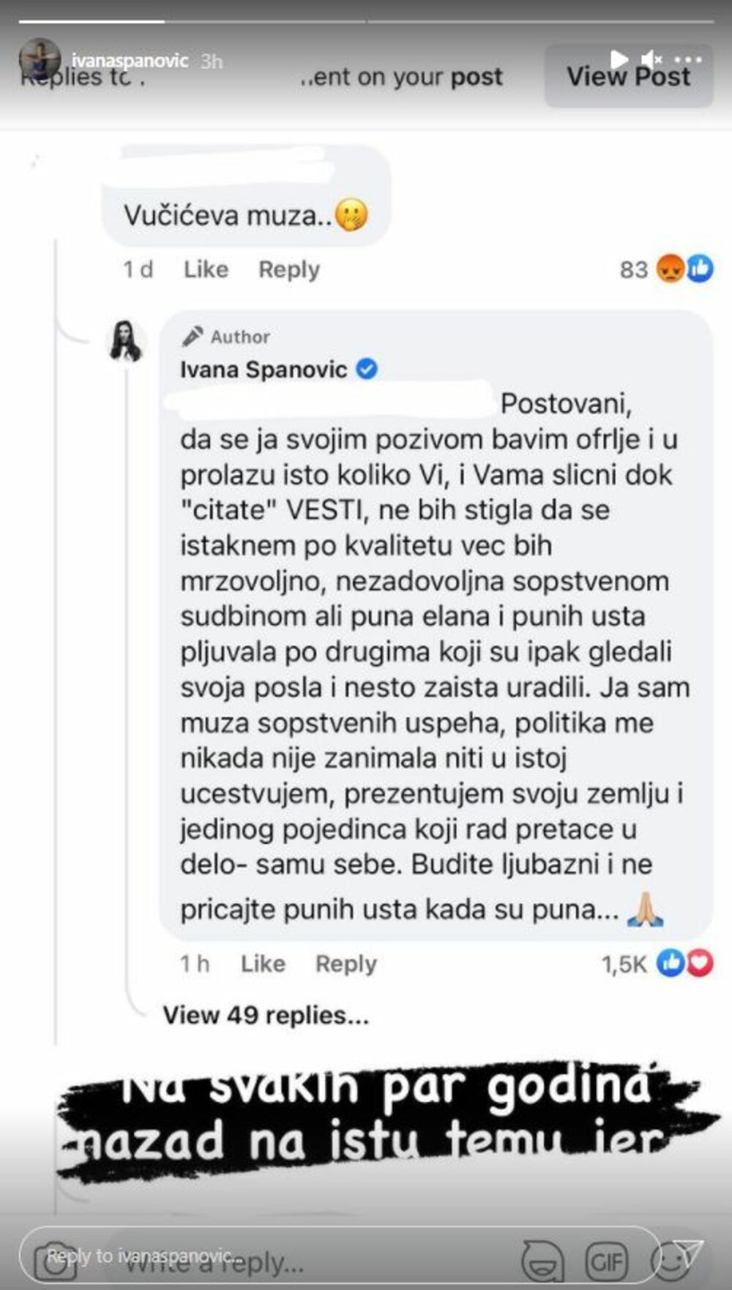Like the "Vučićeva muza" comment
The height and width of the screenshot is (1290, 732).
tap(206, 269)
